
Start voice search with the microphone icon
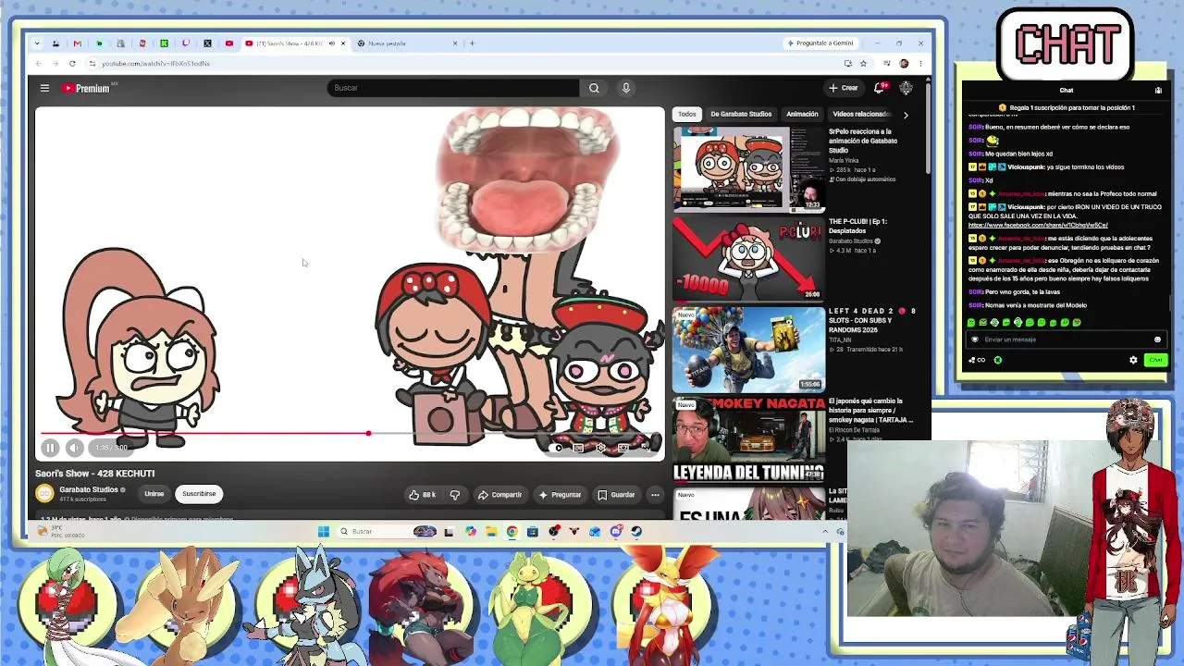pyautogui.click(x=625, y=88)
